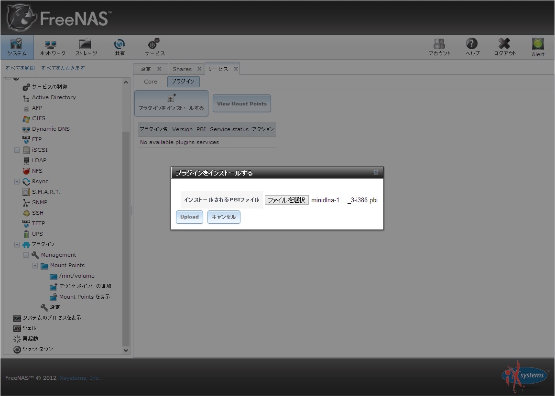Select the Rsync tree node
The height and width of the screenshot is (396, 555).
(40, 181)
